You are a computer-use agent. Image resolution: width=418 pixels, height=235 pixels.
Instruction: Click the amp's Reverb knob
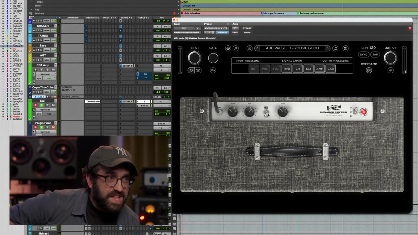coord(283,112)
